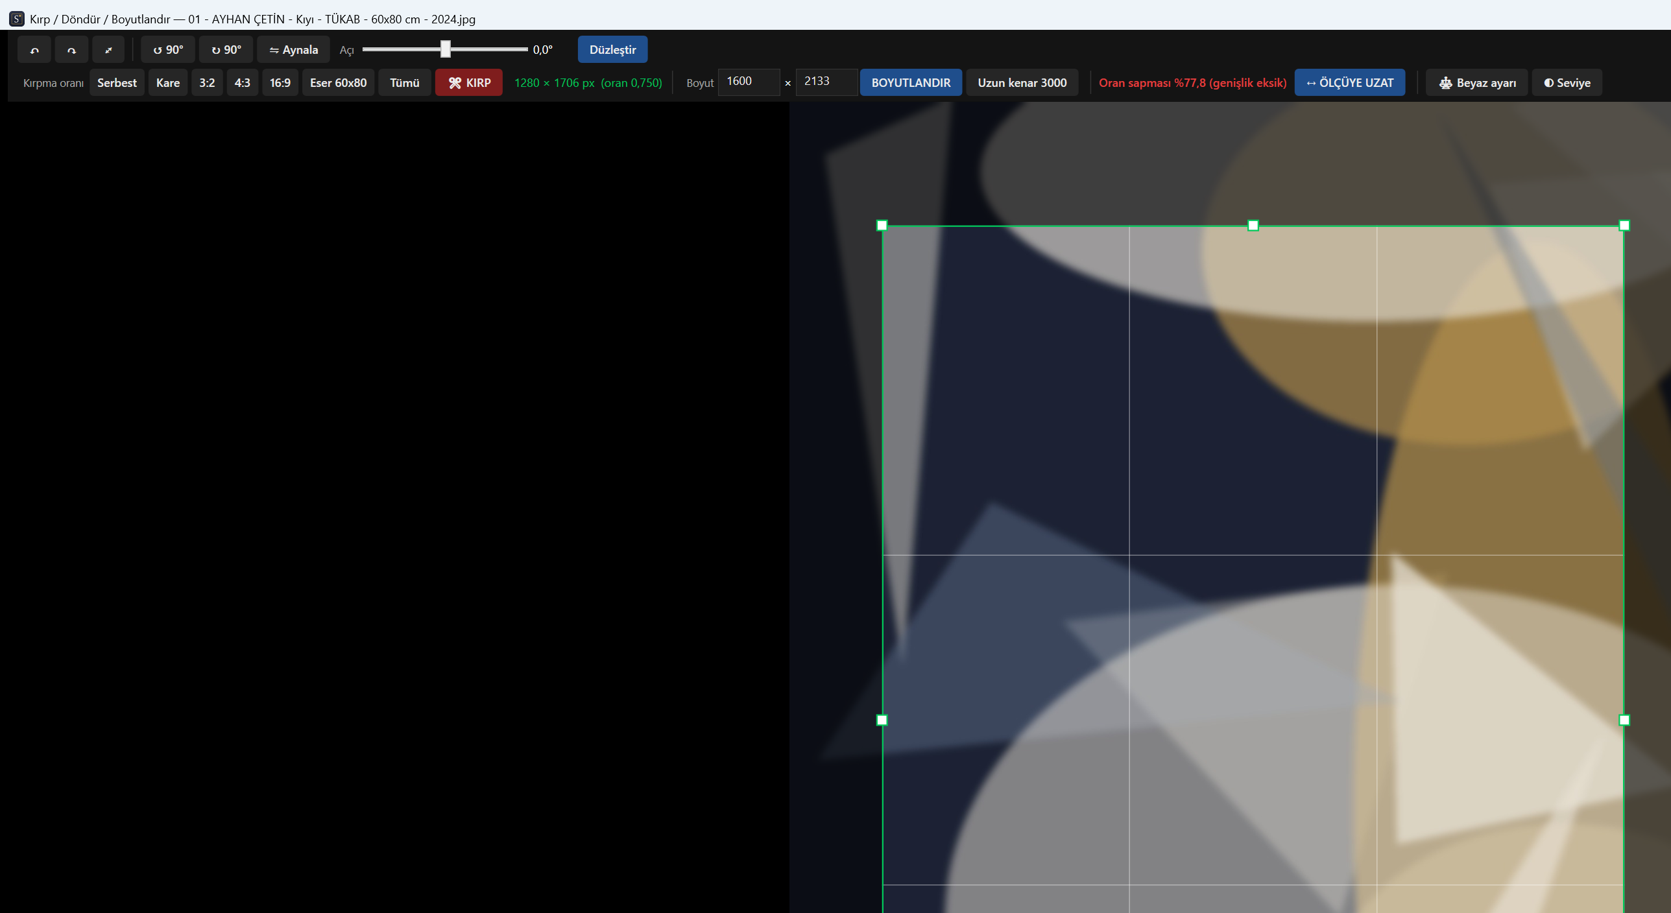1671x913 pixels.
Task: Click the width field showing 1600
Action: tap(749, 82)
